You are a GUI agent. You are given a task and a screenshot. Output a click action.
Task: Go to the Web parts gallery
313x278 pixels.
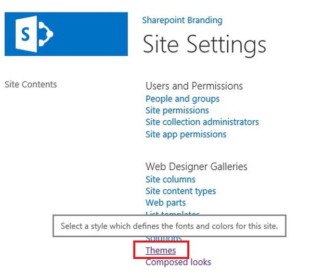(166, 202)
